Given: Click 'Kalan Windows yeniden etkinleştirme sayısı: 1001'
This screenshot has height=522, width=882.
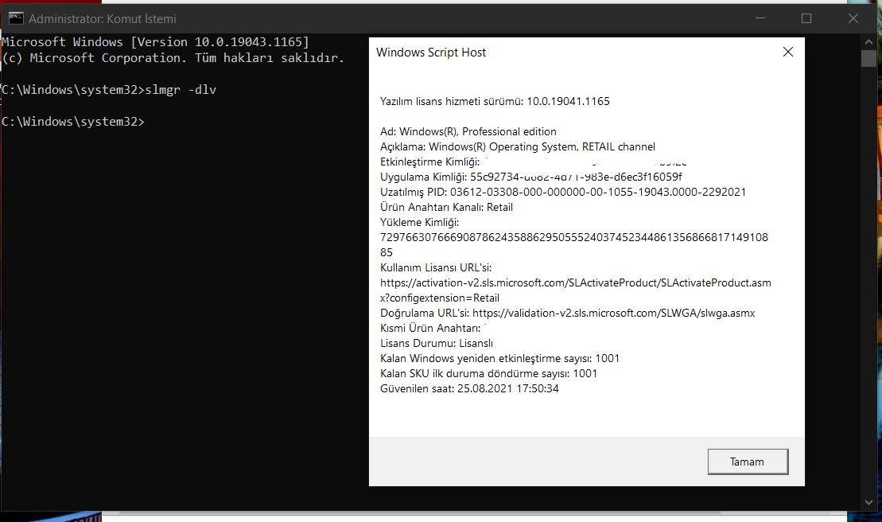Looking at the screenshot, I should click(x=499, y=359).
